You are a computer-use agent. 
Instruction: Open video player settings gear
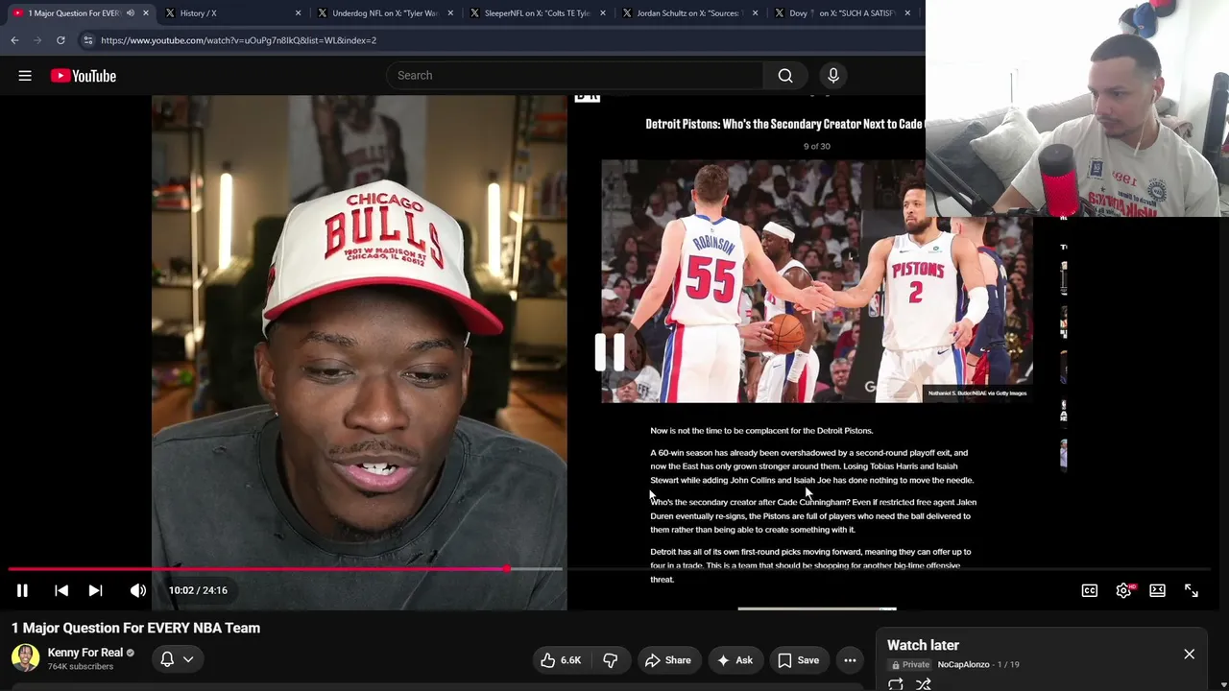click(x=1123, y=590)
